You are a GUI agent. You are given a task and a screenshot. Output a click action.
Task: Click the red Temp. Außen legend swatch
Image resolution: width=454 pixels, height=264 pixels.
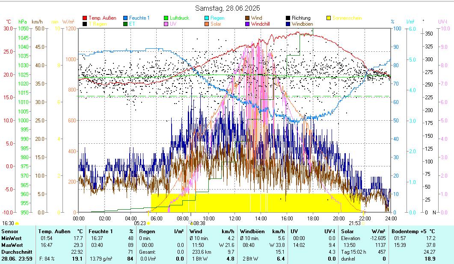coord(85,18)
